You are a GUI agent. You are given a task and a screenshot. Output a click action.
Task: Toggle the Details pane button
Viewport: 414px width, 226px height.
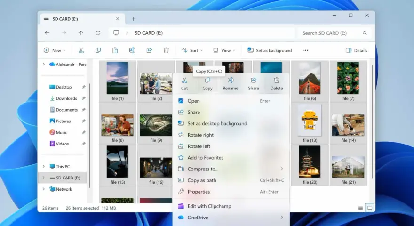(357, 50)
